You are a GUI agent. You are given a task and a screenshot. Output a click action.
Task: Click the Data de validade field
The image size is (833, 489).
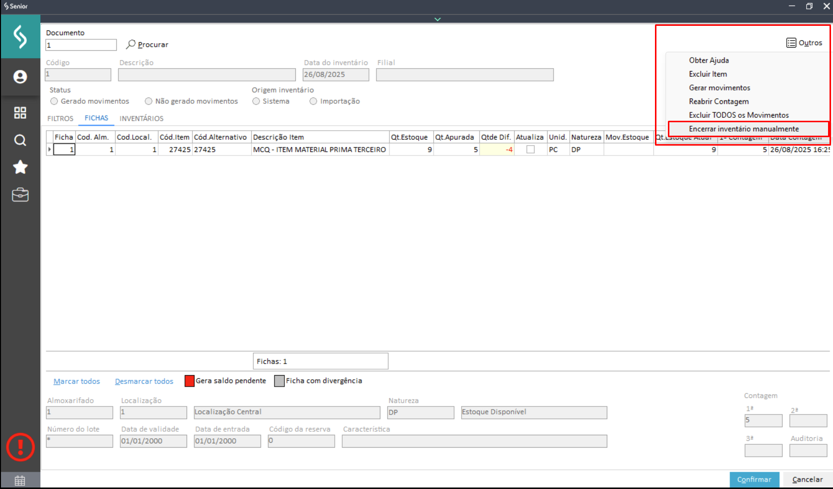[154, 441]
